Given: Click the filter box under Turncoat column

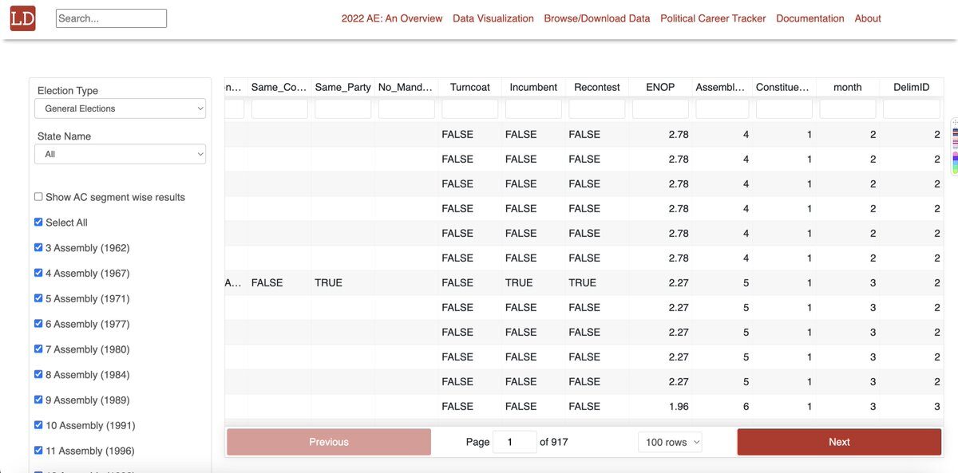Looking at the screenshot, I should tap(470, 108).
